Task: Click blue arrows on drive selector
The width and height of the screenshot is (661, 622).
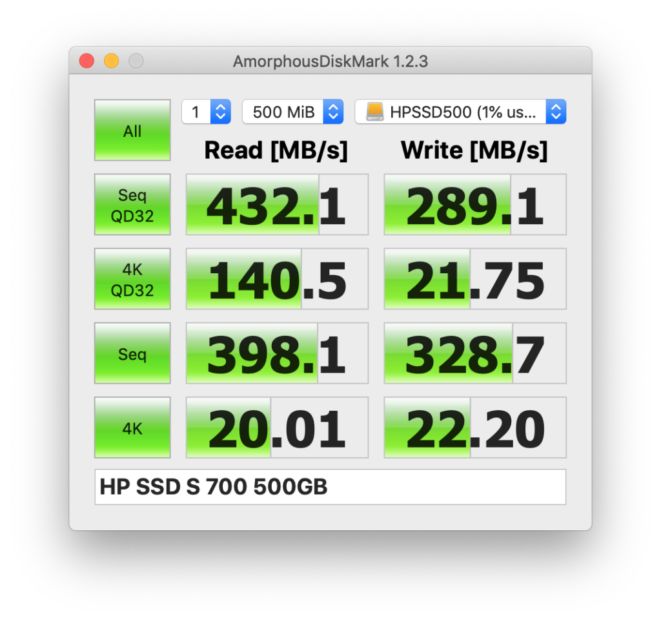Action: coord(556,112)
